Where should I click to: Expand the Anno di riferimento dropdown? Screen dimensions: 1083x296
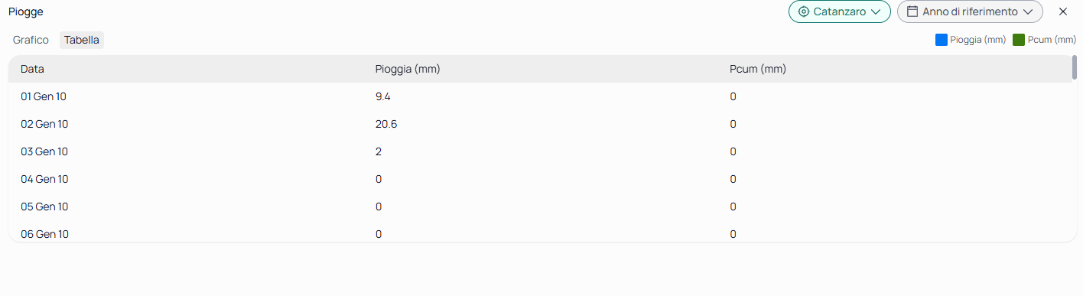970,11
